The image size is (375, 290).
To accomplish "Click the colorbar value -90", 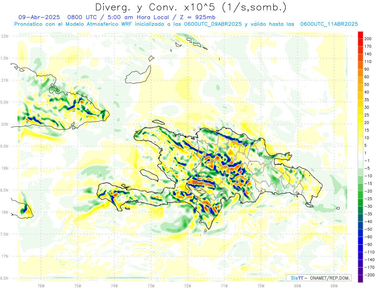I will (x=368, y=245).
